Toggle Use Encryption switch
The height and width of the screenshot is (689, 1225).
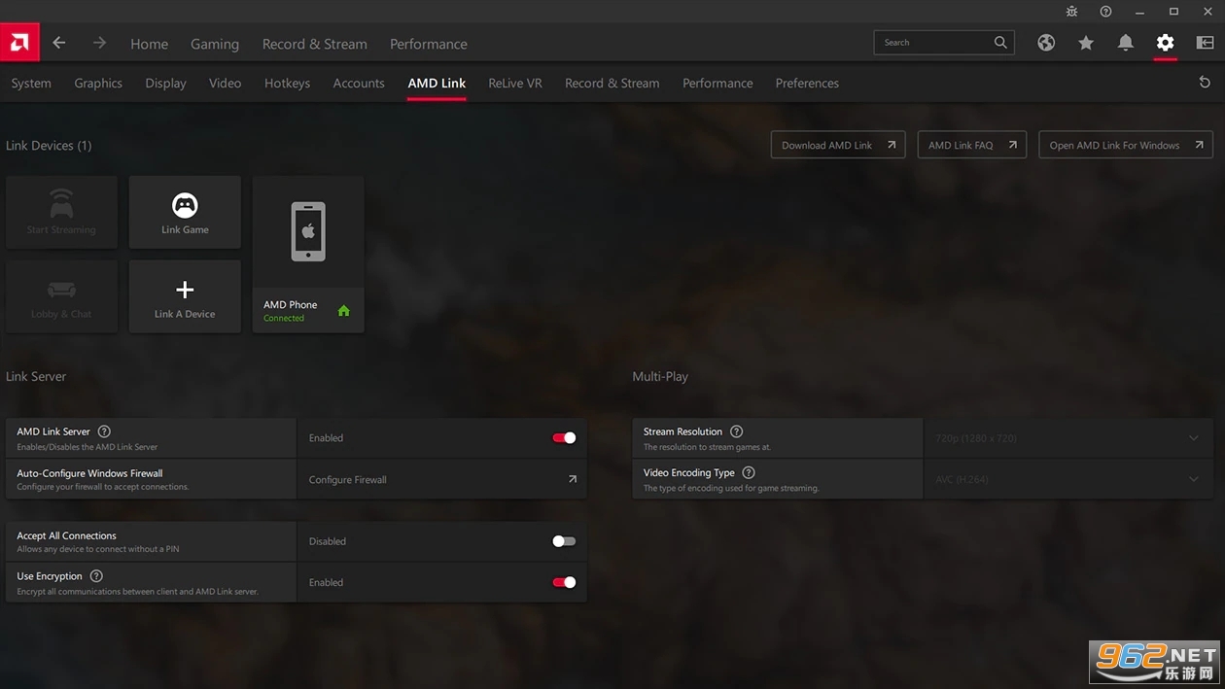coord(564,582)
